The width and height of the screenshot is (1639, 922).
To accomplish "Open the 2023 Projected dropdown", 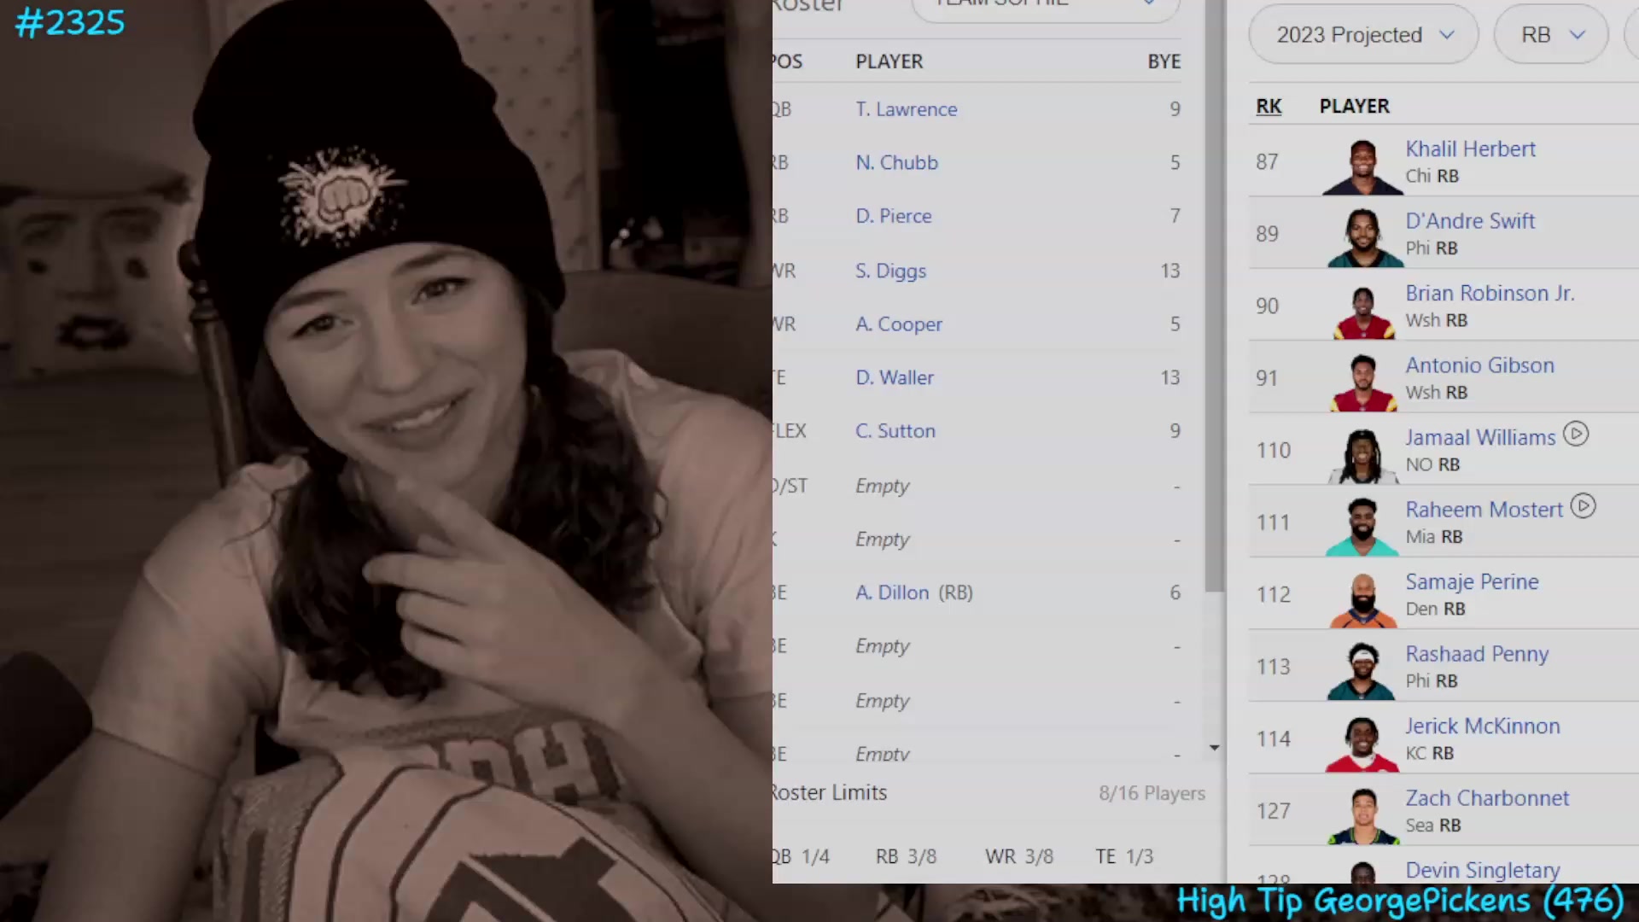I will tap(1363, 35).
